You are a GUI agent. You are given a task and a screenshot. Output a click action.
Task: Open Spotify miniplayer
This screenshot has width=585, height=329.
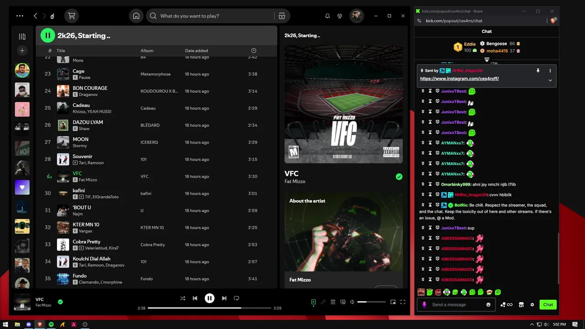(x=393, y=302)
